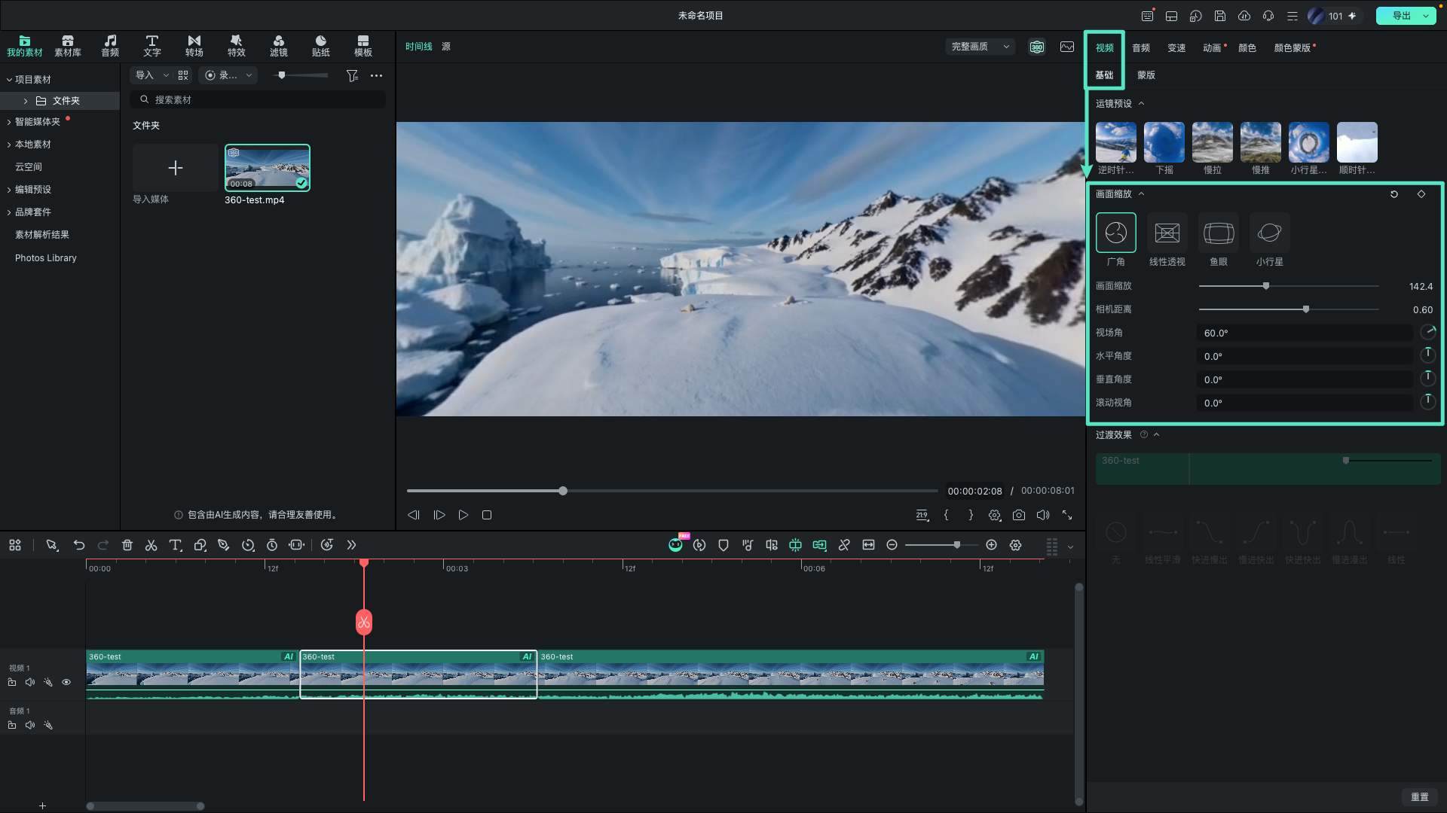Toggle visibility eye of 视频 1 track
Image resolution: width=1447 pixels, height=813 pixels.
point(66,682)
